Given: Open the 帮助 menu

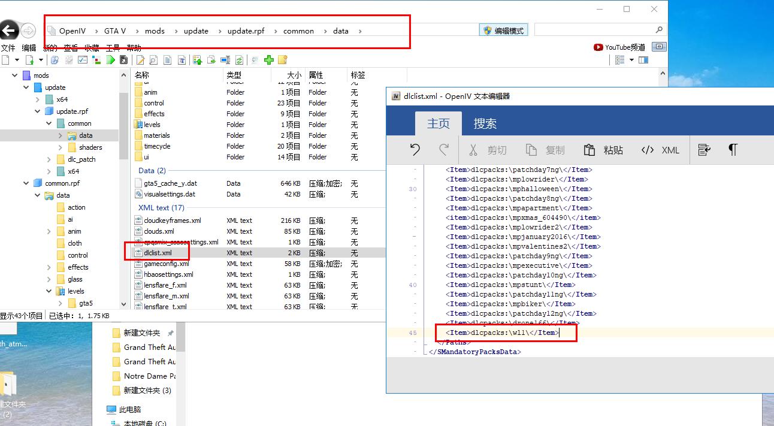Looking at the screenshot, I should point(134,48).
